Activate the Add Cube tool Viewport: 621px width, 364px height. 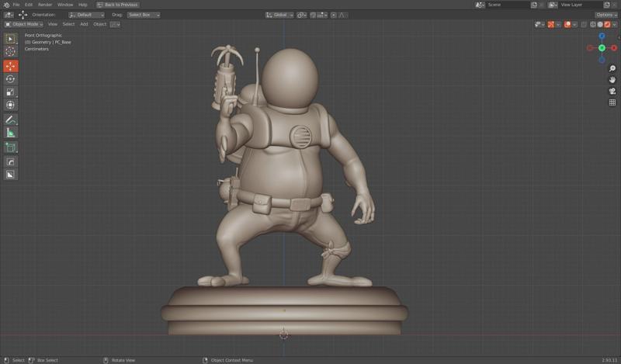pos(10,147)
